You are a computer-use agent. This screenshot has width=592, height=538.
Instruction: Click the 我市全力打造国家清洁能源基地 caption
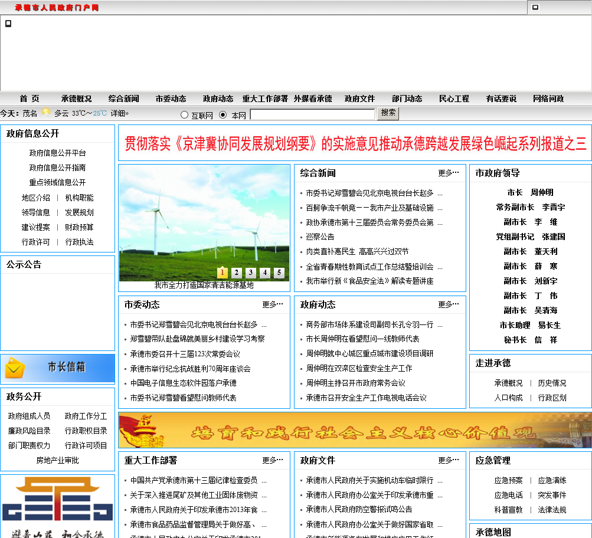pyautogui.click(x=204, y=286)
